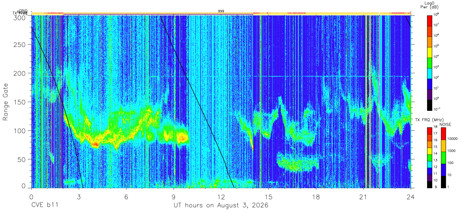This screenshot has height=213, width=462.
Task: Click the red segment of the Lag0 Pwr colorbar
Action: (x=430, y=20)
